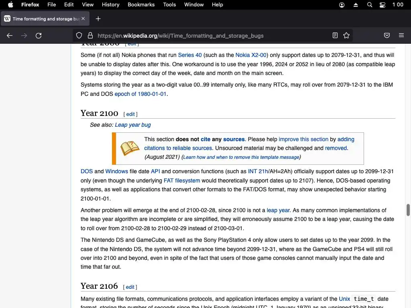
Task: Click the 'removed' link in notice
Action: click(x=336, y=148)
